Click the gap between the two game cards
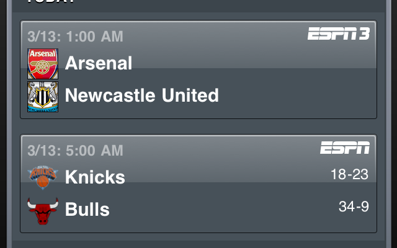This screenshot has width=397, height=248. 198,126
